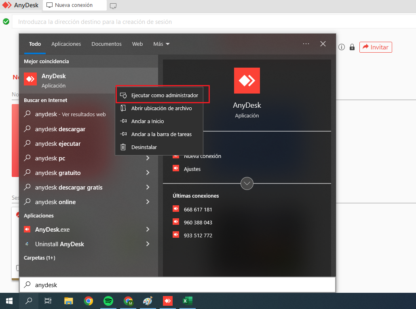The image size is (416, 309).
Task: Click the lock icon beside Invitar
Action: (352, 47)
